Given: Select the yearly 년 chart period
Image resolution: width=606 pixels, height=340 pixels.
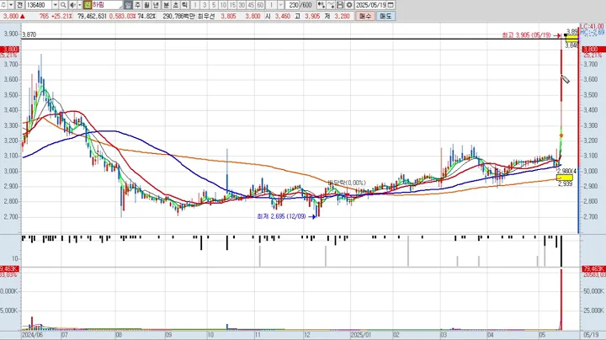Looking at the screenshot, I should [x=157, y=5].
